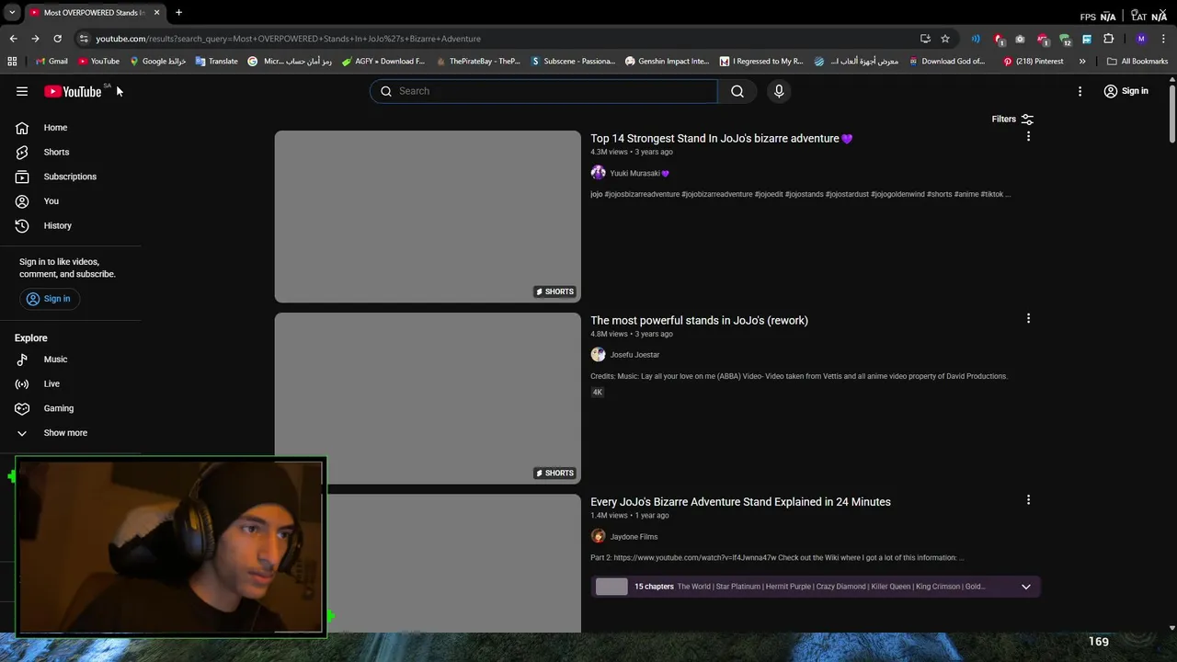Open Download God of bookmark
Image resolution: width=1177 pixels, height=662 pixels.
point(947,62)
